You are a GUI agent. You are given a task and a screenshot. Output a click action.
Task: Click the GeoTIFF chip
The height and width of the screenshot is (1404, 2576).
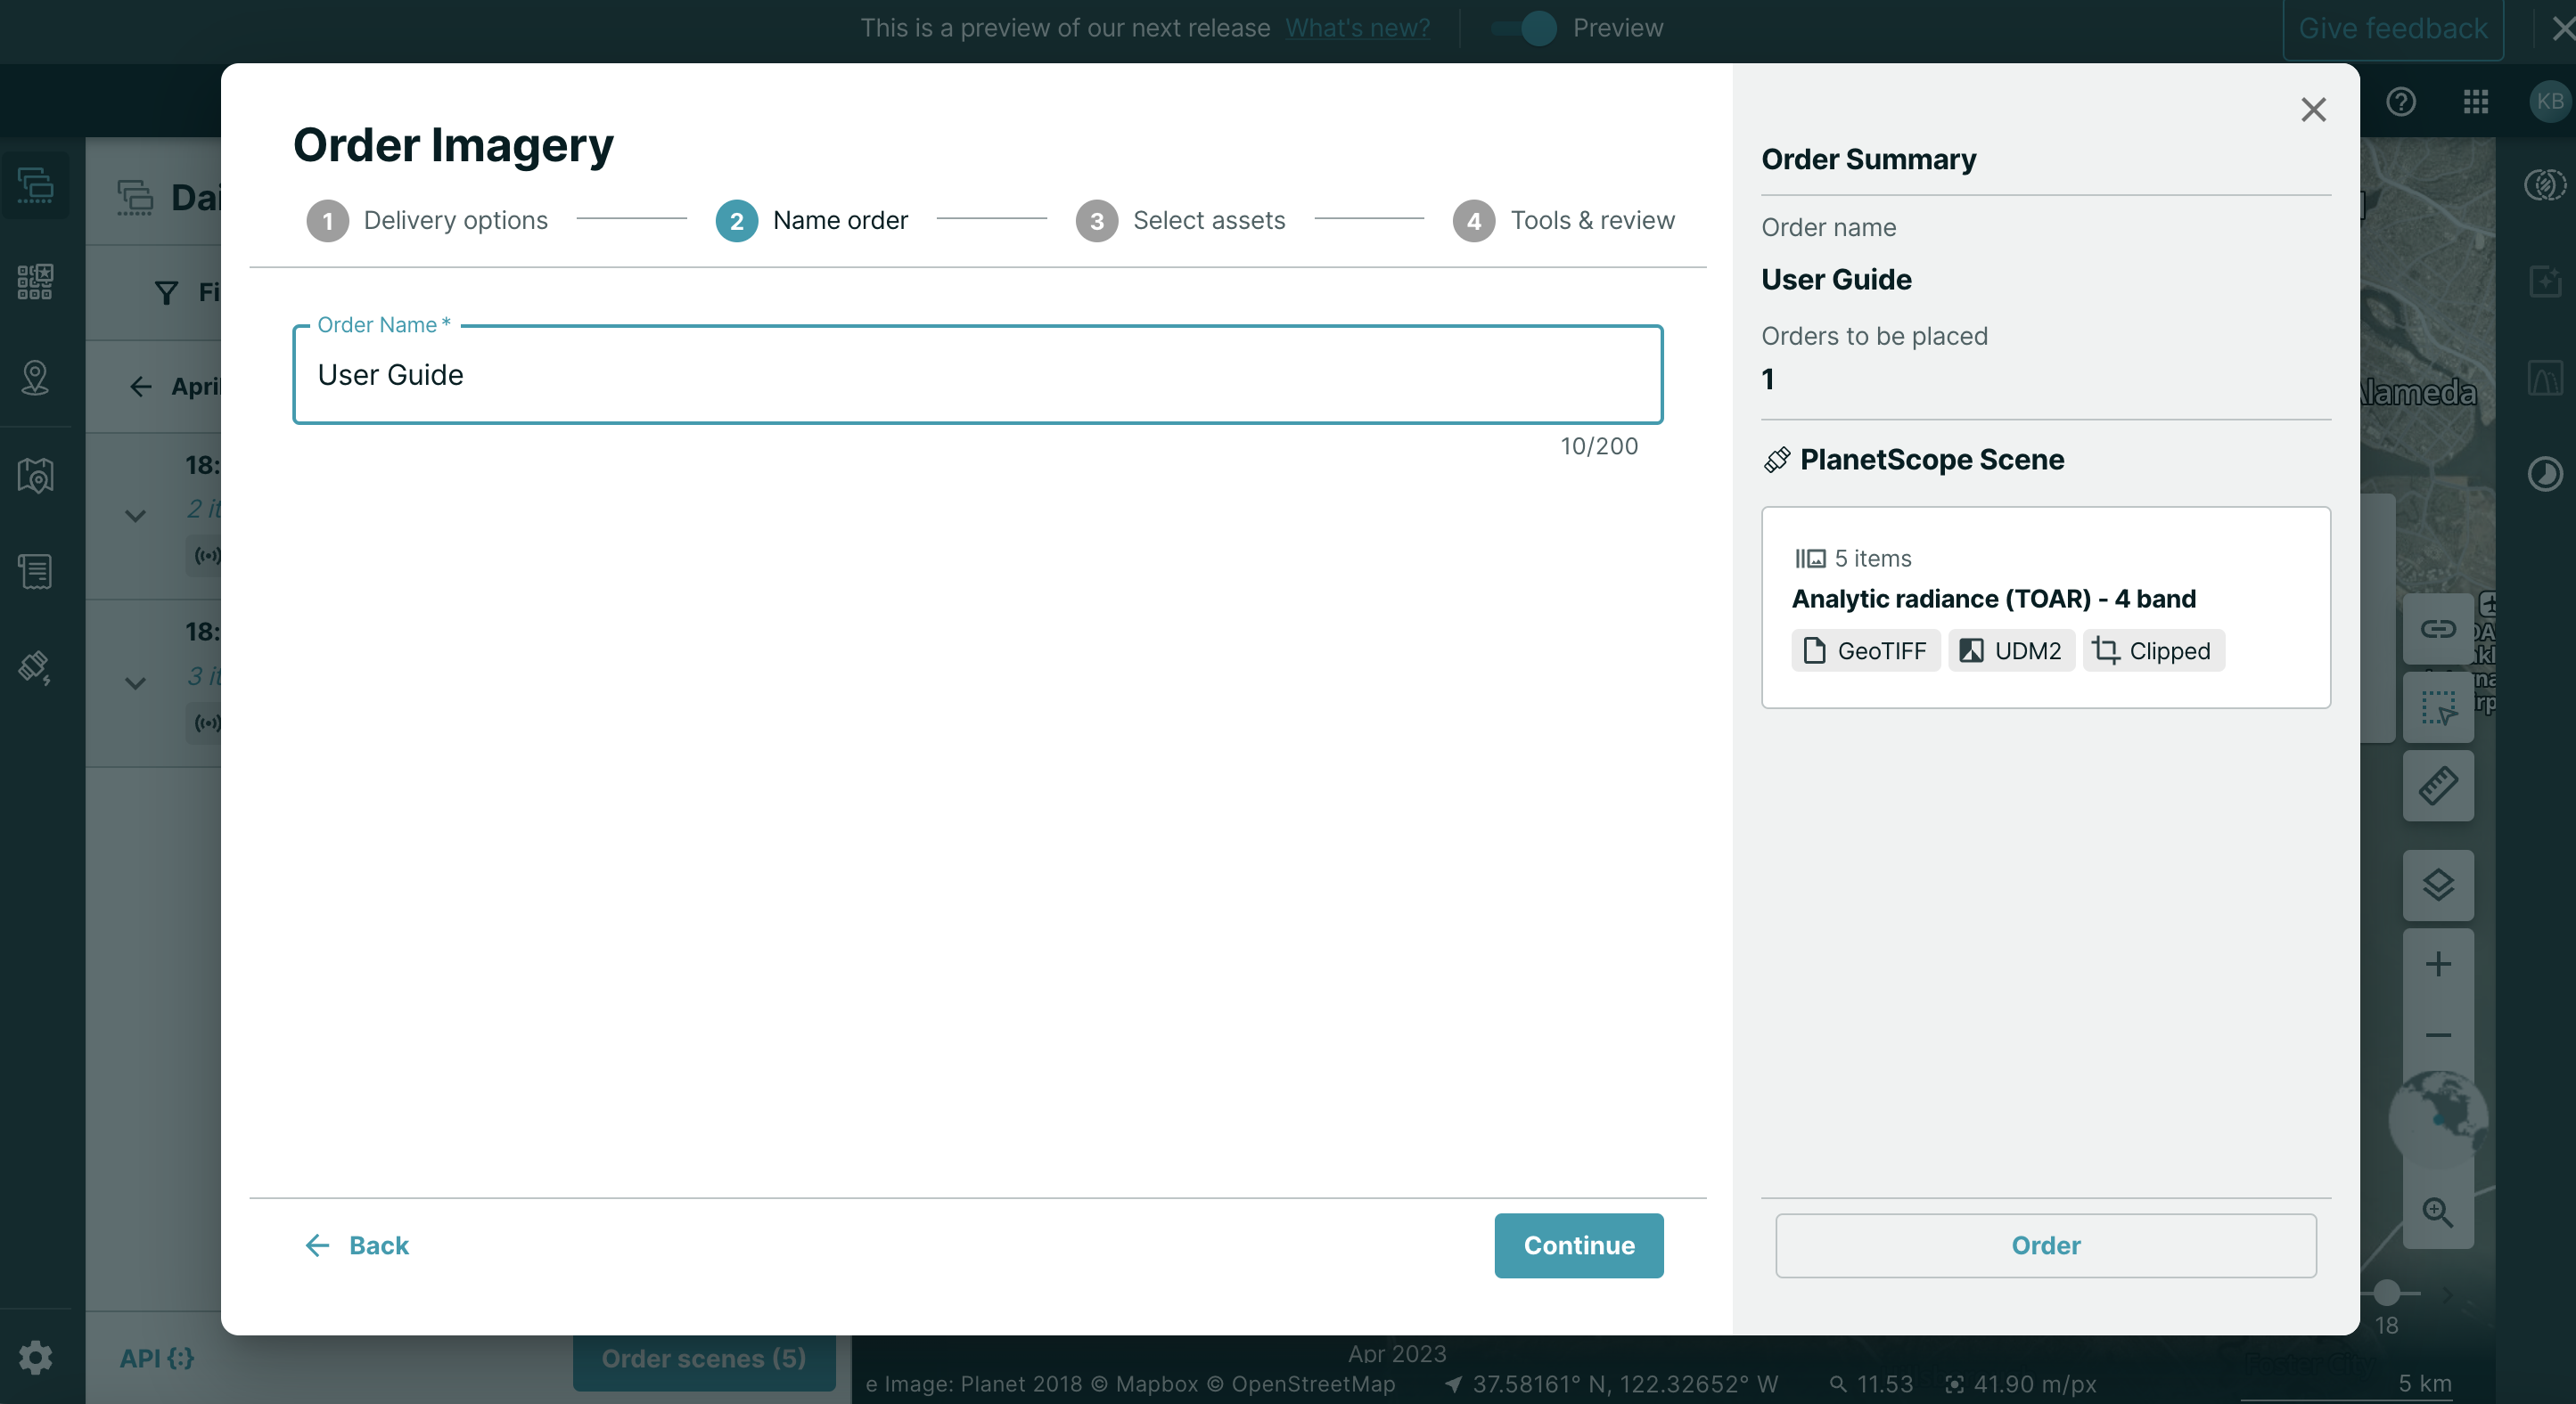tap(1865, 650)
